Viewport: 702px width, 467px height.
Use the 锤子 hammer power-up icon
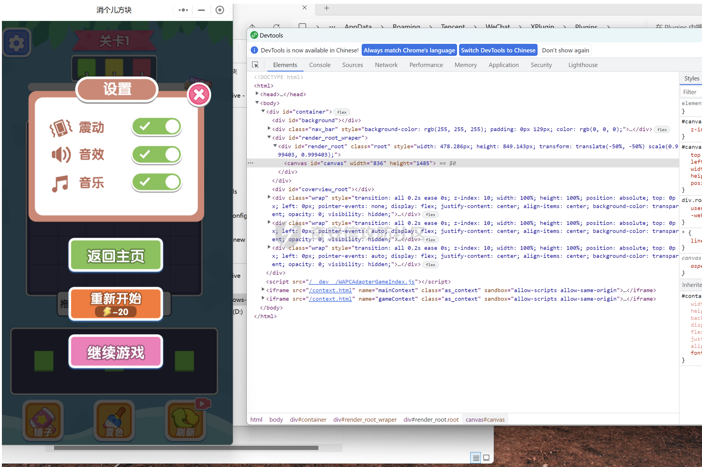point(43,420)
